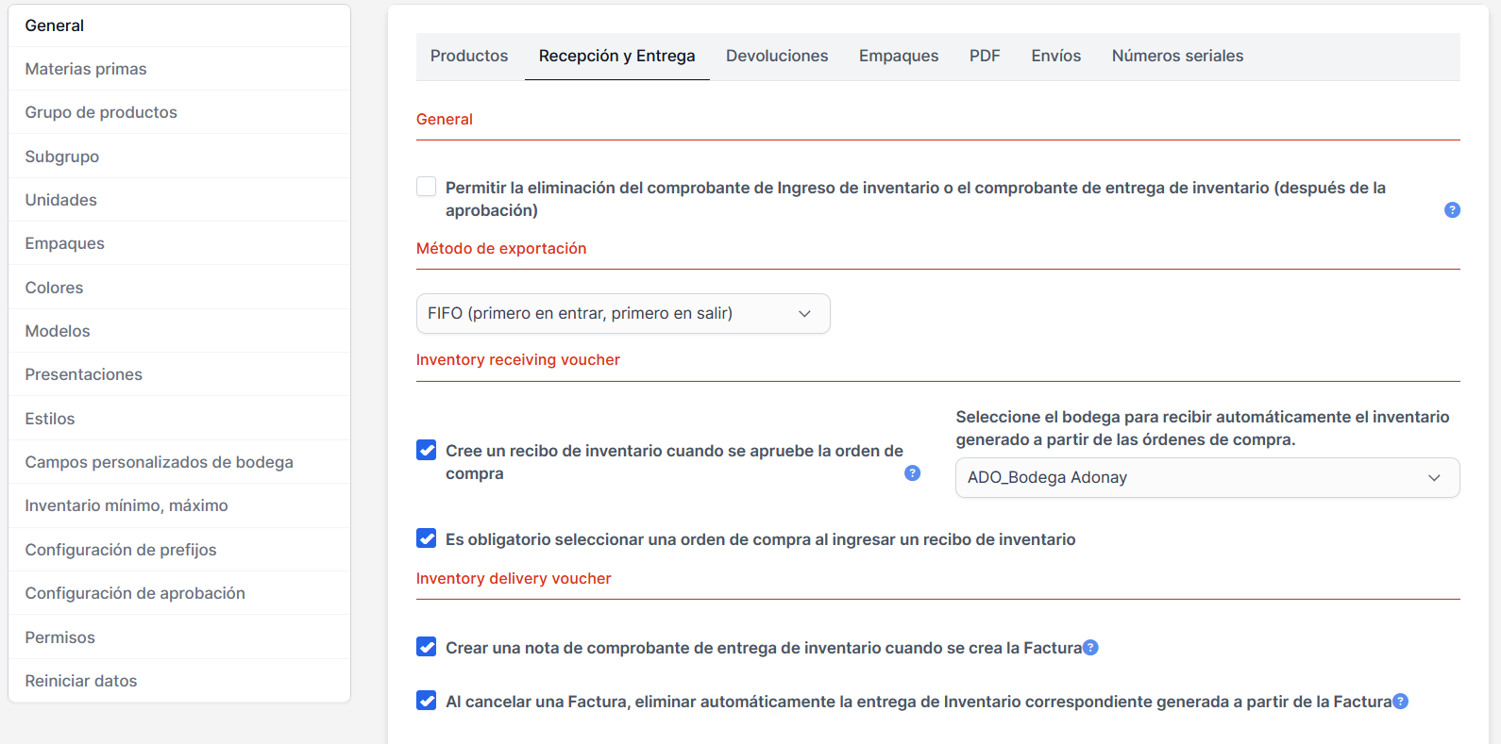
Task: Go to Configuración de prefijos settings
Action: (x=121, y=550)
